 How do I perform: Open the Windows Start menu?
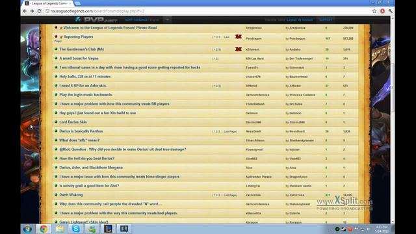coord(27,229)
